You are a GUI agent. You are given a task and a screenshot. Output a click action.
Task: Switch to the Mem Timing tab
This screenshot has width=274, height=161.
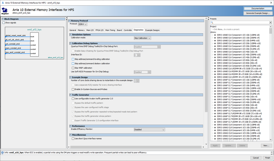coord(110,30)
